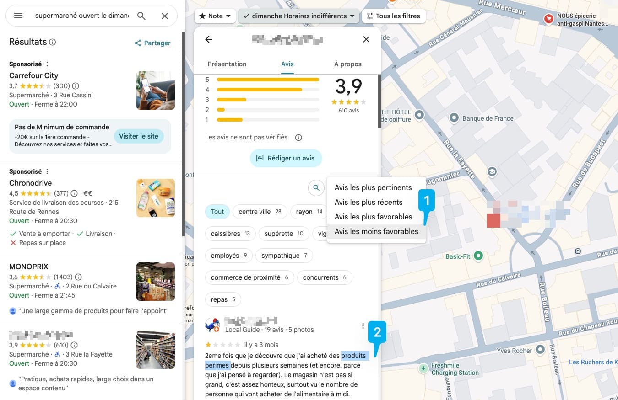Click the Partager share link

pyautogui.click(x=152, y=43)
